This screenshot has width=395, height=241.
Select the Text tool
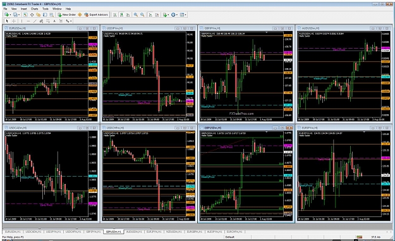click(54, 21)
